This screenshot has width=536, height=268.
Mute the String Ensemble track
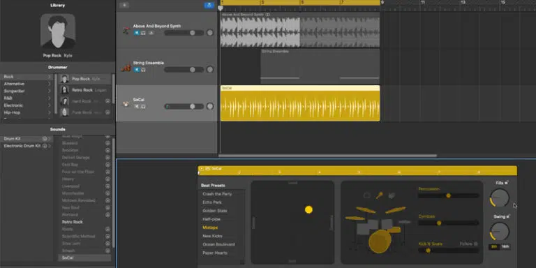coord(136,70)
